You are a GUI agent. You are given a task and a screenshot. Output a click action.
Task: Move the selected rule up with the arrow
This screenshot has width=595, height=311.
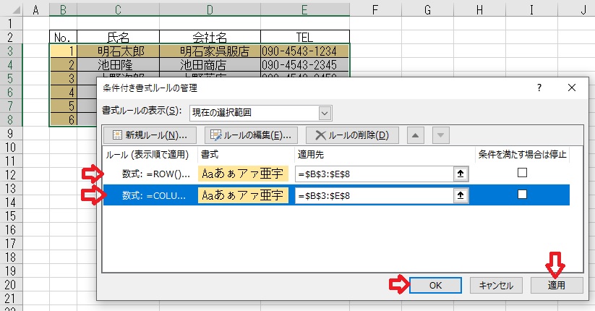tap(416, 135)
